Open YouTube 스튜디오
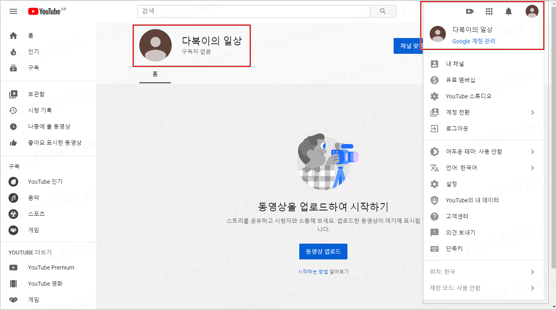Image resolution: width=556 pixels, height=310 pixels. click(x=484, y=96)
